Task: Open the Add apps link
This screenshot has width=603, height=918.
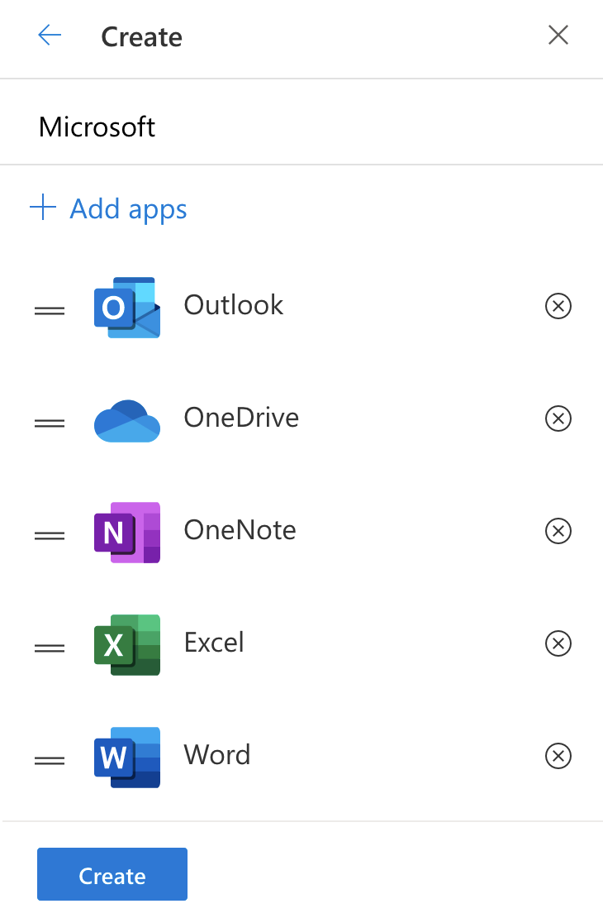Action: pyautogui.click(x=128, y=208)
